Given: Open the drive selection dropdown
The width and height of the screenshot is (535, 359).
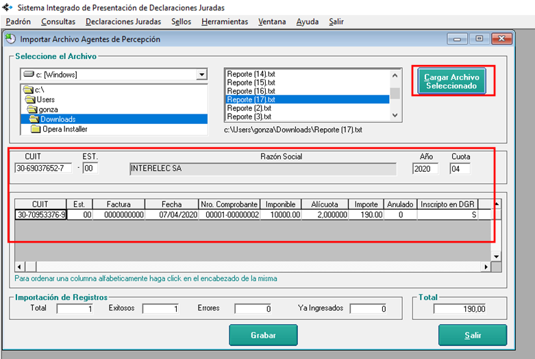Looking at the screenshot, I should coord(201,74).
